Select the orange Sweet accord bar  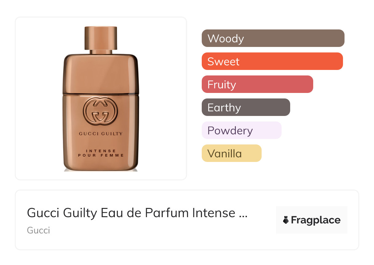pyautogui.click(x=272, y=61)
